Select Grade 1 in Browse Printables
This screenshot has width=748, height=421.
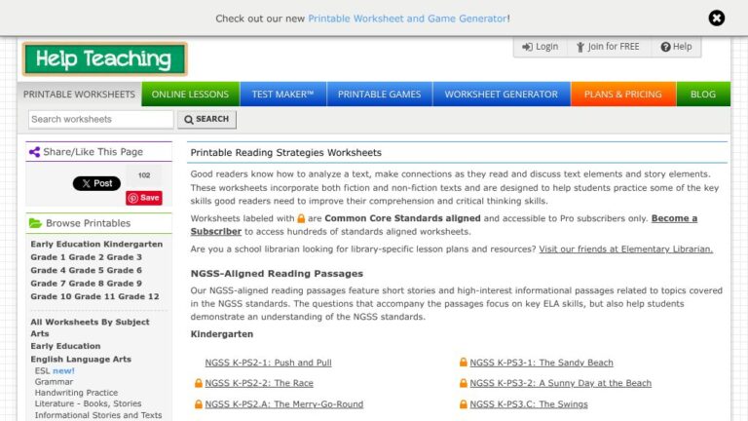(48, 257)
